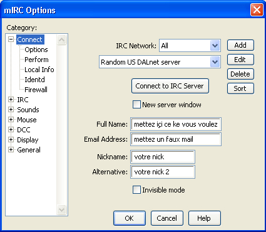Expand the Display category node
Screen dimensions: 266x232
[11, 140]
